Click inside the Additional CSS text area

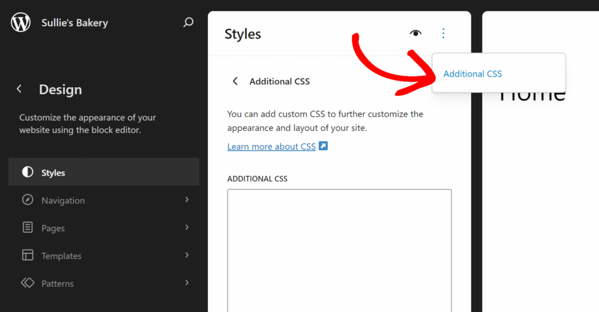[x=339, y=251]
